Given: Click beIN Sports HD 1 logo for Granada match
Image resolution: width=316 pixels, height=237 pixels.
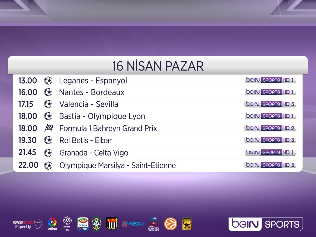Looking at the screenshot, I should (x=270, y=152).
